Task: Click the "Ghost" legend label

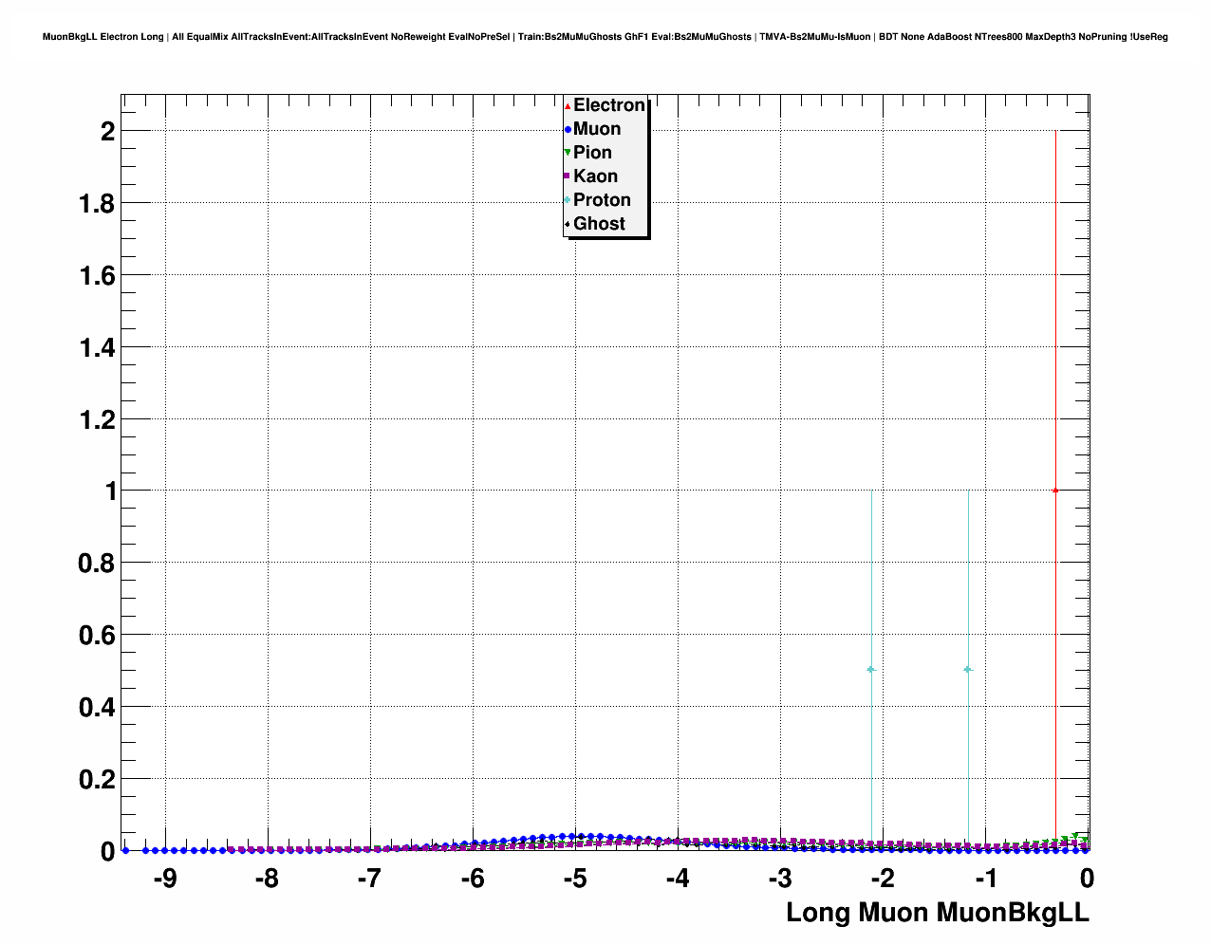Action: point(599,224)
